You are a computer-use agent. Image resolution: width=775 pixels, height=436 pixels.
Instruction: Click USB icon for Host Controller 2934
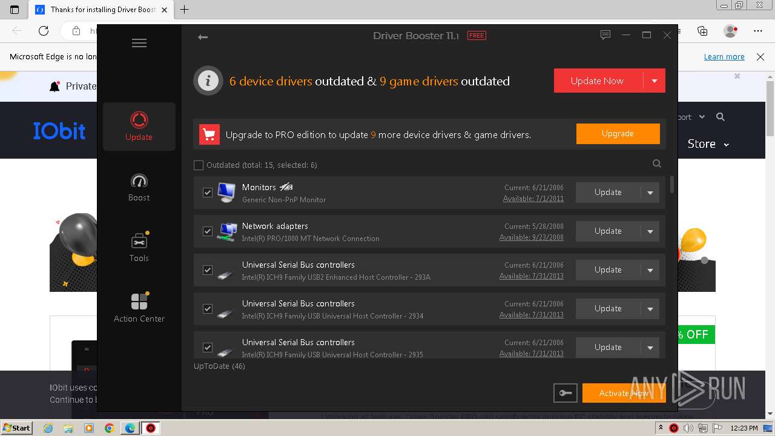click(226, 312)
